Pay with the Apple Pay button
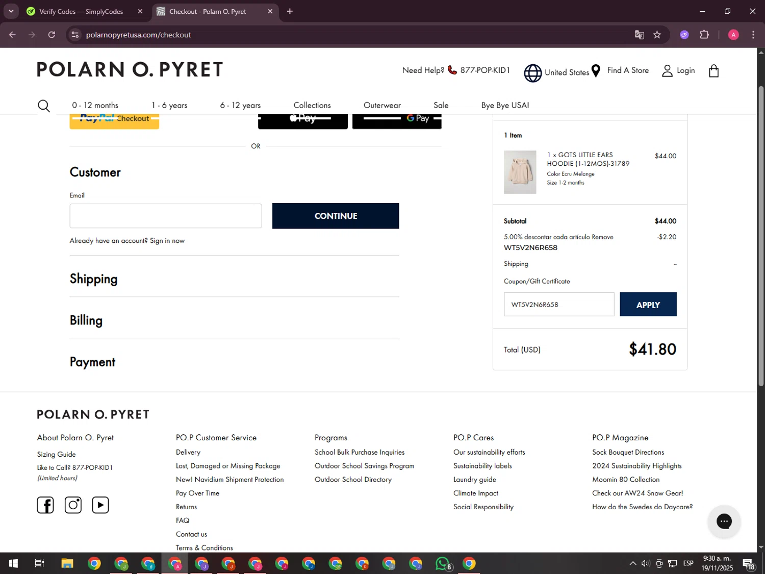 [302, 121]
